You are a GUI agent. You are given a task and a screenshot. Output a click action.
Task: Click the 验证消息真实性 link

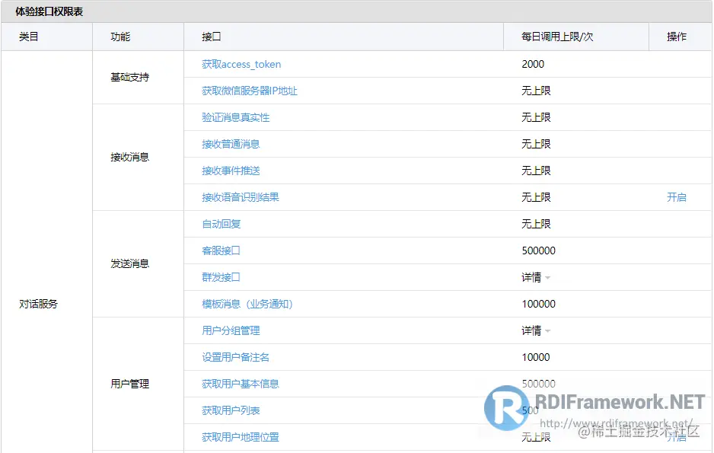click(x=235, y=117)
